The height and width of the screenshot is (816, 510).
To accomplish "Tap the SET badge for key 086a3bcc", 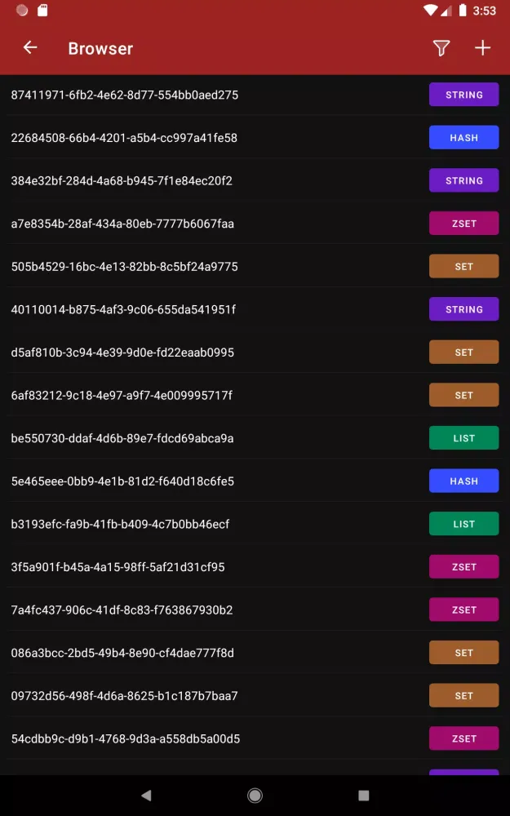I will click(x=463, y=653).
